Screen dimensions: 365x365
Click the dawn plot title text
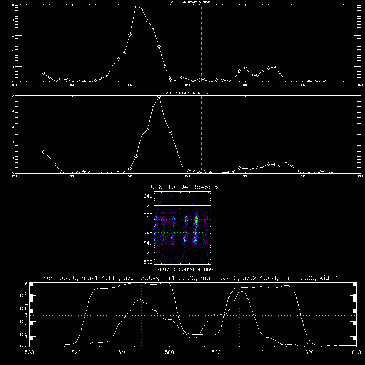click(x=188, y=2)
